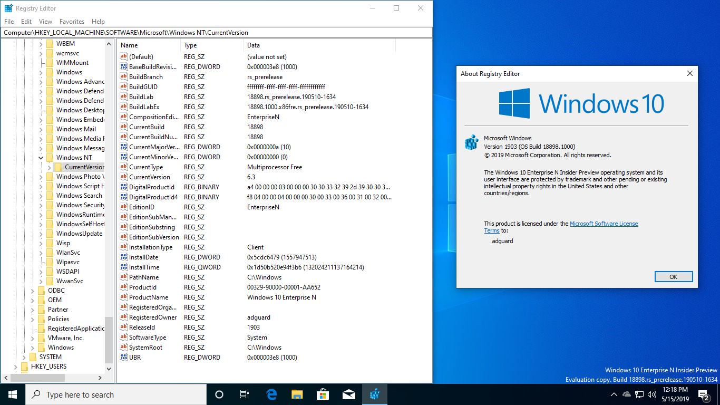
Task: Open the Help menu
Action: pyautogui.click(x=99, y=22)
